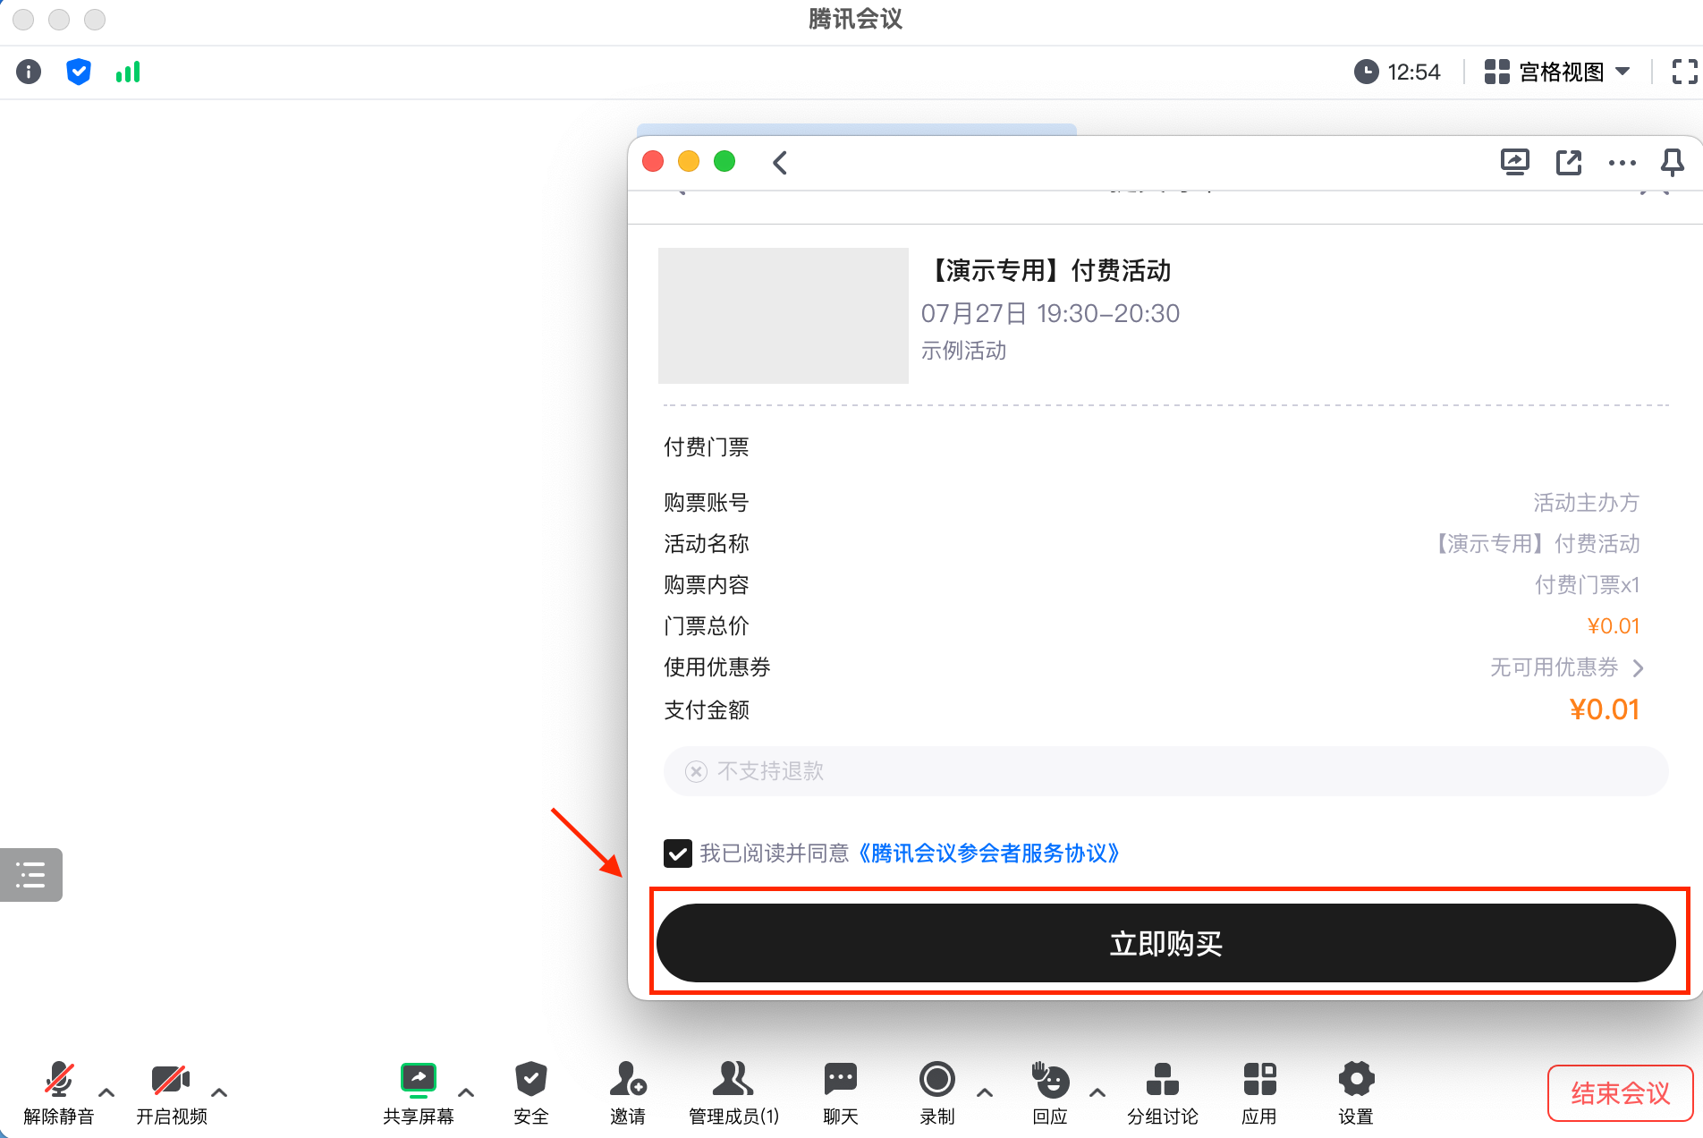Expand video options arrow next to 开启视频
This screenshot has width=1703, height=1138.
tap(219, 1092)
